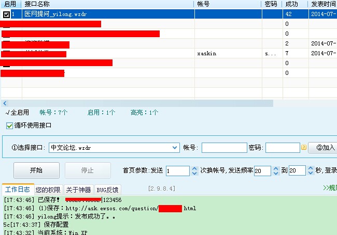
Task: Click the ask.ewsos.com saved URL log line
Action: pos(100,208)
